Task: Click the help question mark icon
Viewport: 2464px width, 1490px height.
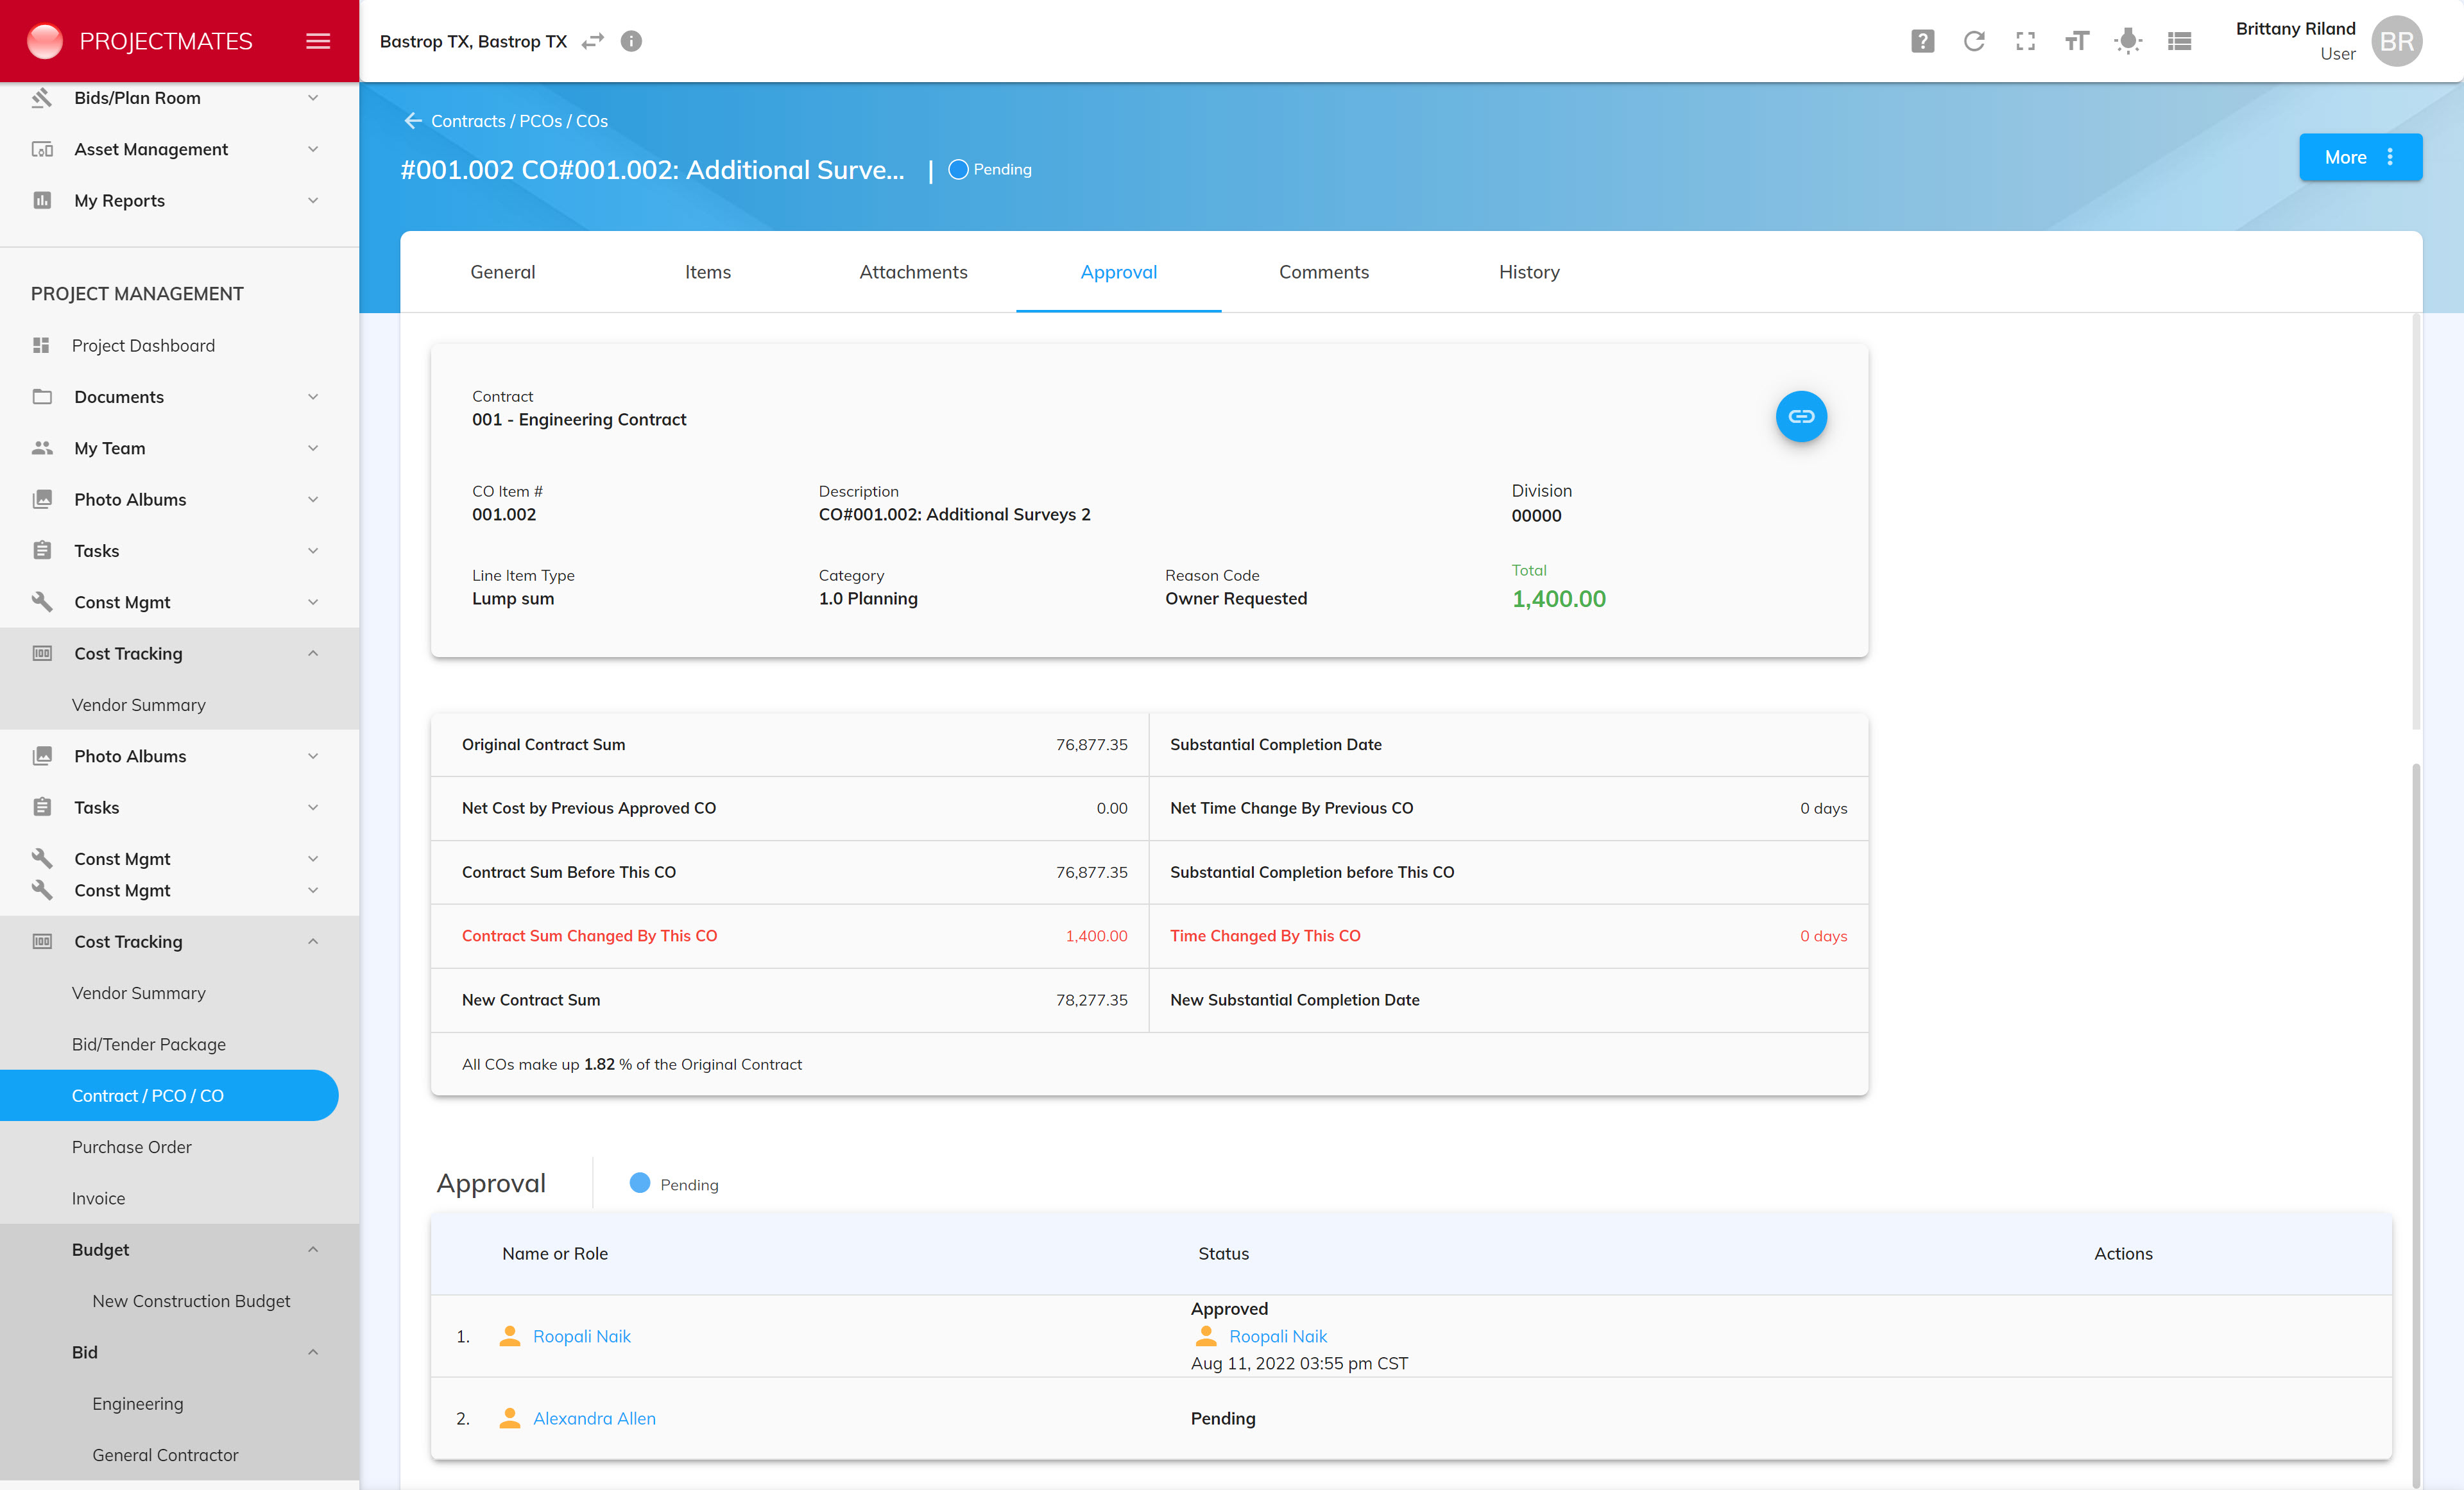Action: pos(1922,41)
